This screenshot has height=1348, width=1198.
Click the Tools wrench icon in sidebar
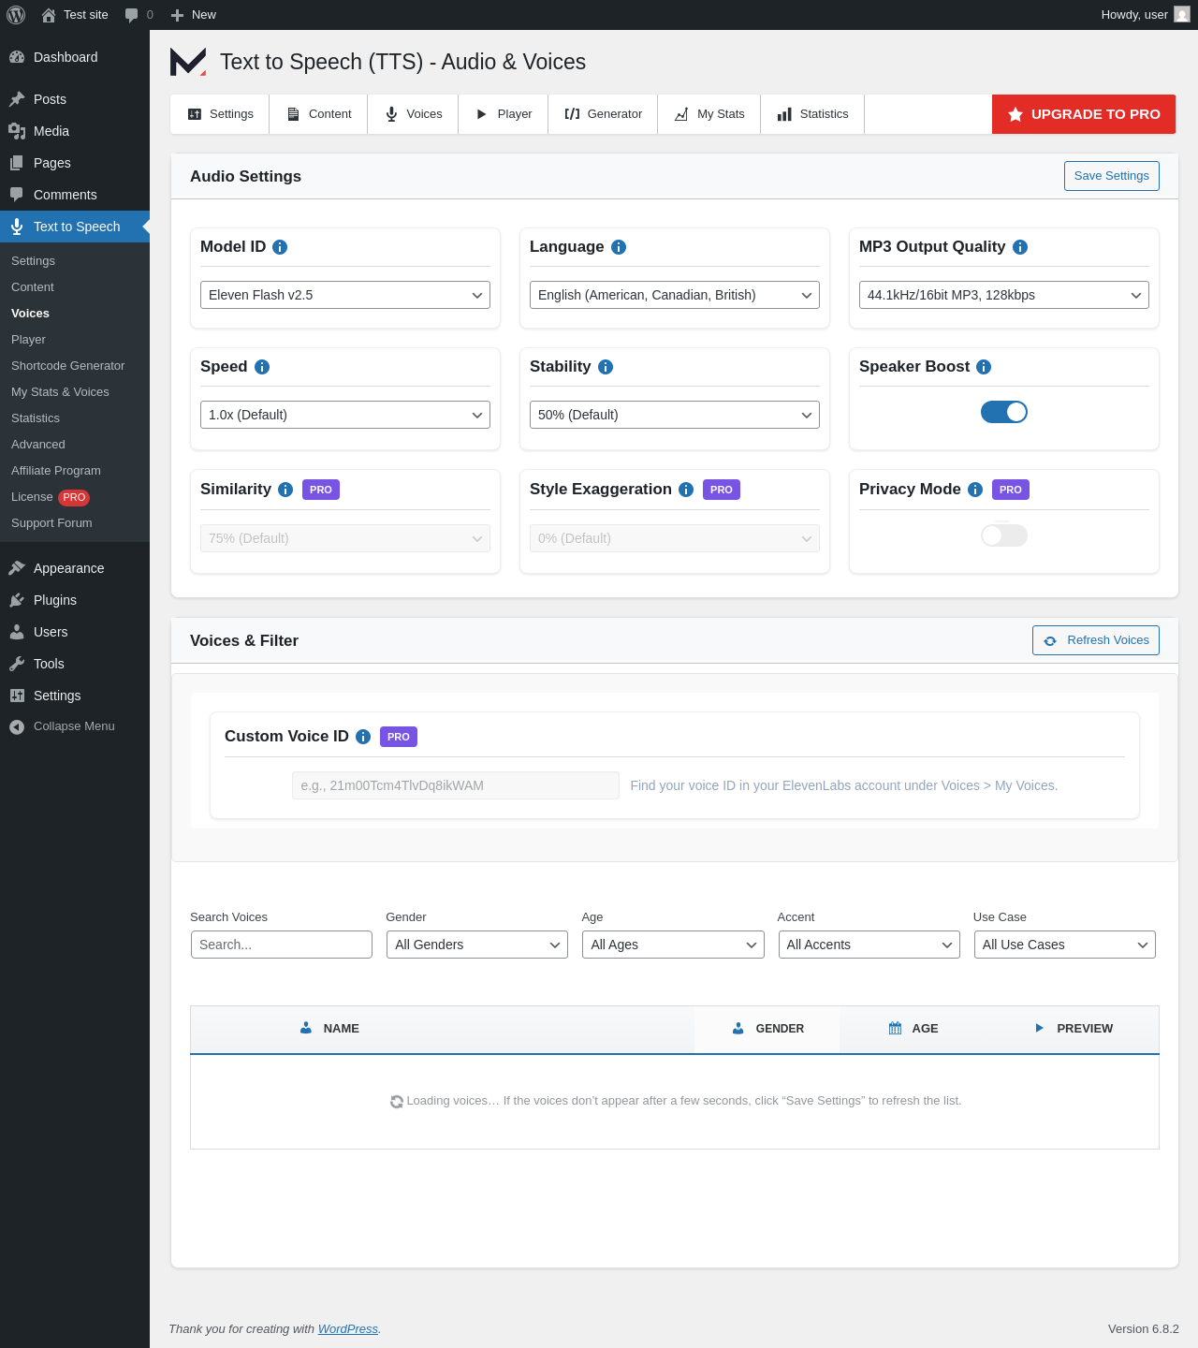coord(17,664)
